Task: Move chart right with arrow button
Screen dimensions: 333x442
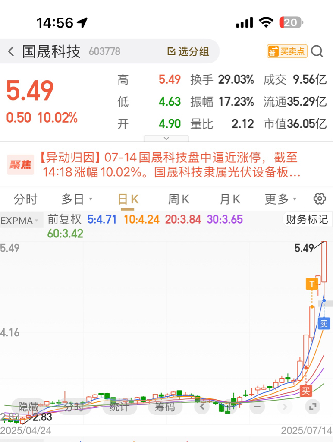Action: point(285,407)
